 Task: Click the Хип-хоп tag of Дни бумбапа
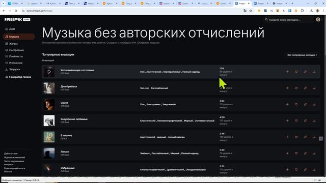click(x=145, y=88)
